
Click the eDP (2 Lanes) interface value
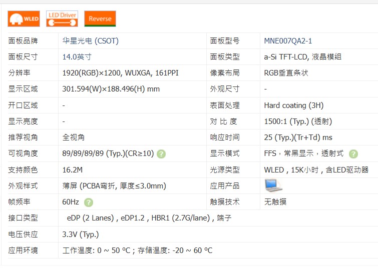click(90, 218)
